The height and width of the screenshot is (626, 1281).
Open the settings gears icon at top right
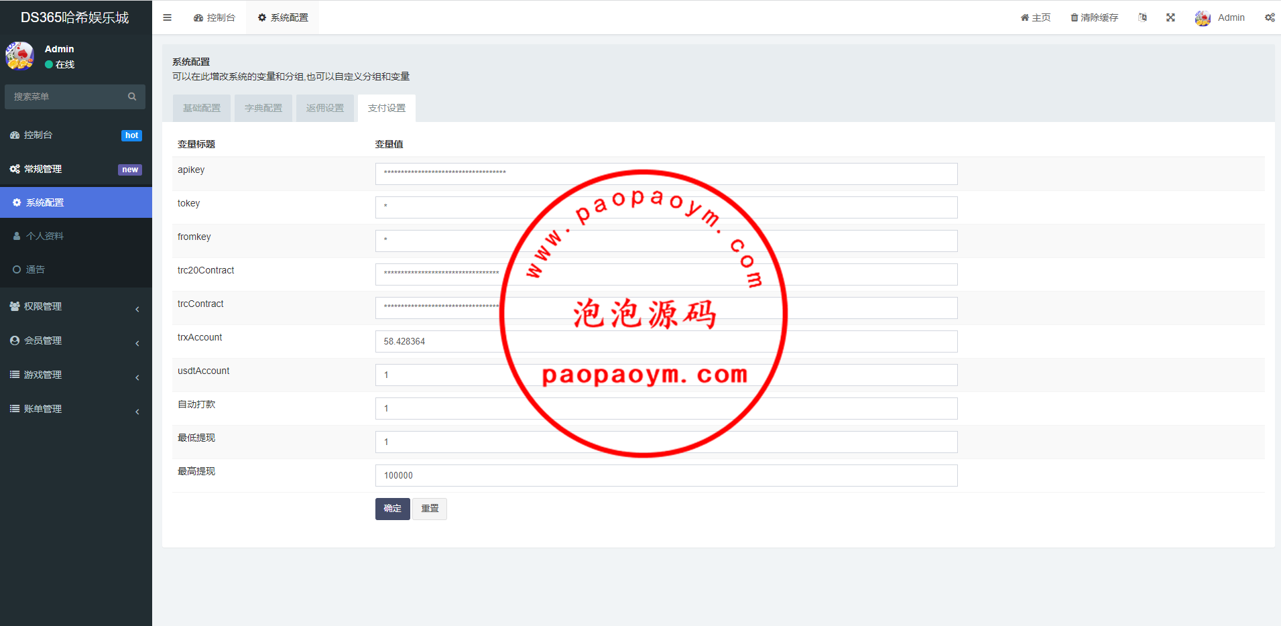(x=1270, y=17)
